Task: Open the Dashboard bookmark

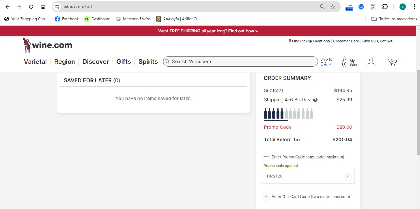Action: click(97, 19)
